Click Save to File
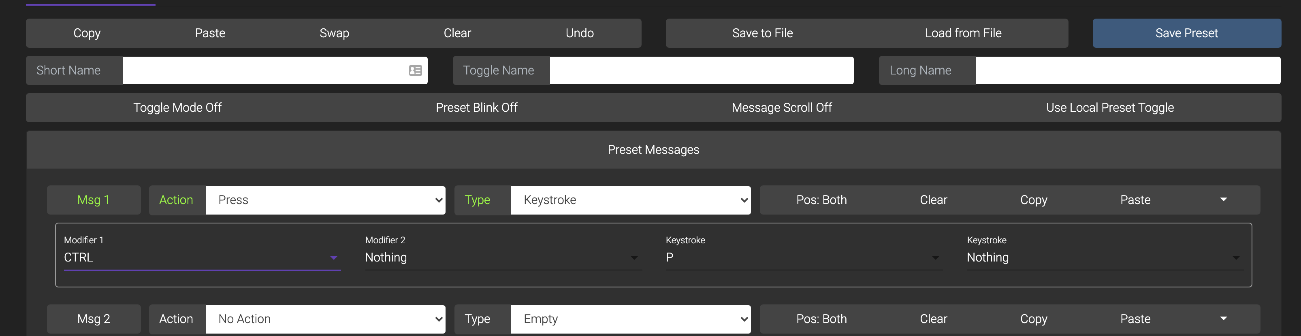Viewport: 1301px width, 336px height. point(762,33)
